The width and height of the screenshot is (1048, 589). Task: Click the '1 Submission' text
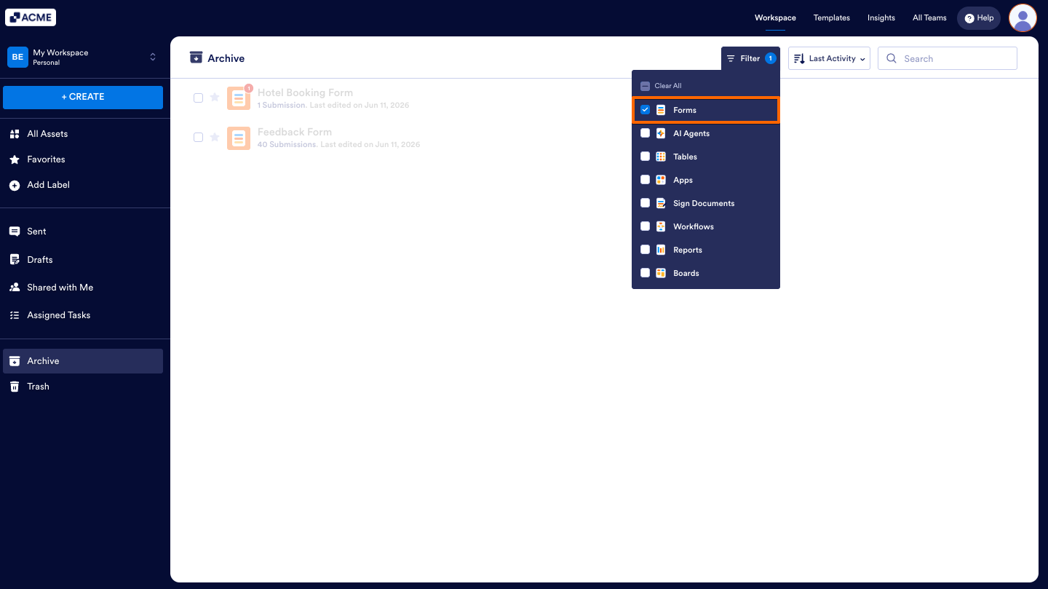coord(282,106)
